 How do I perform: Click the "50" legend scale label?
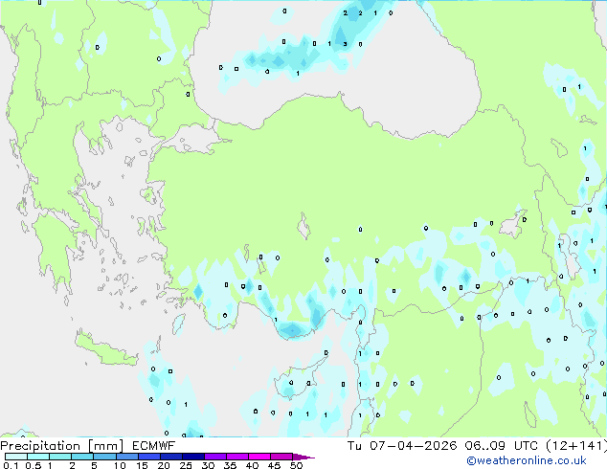(x=296, y=465)
